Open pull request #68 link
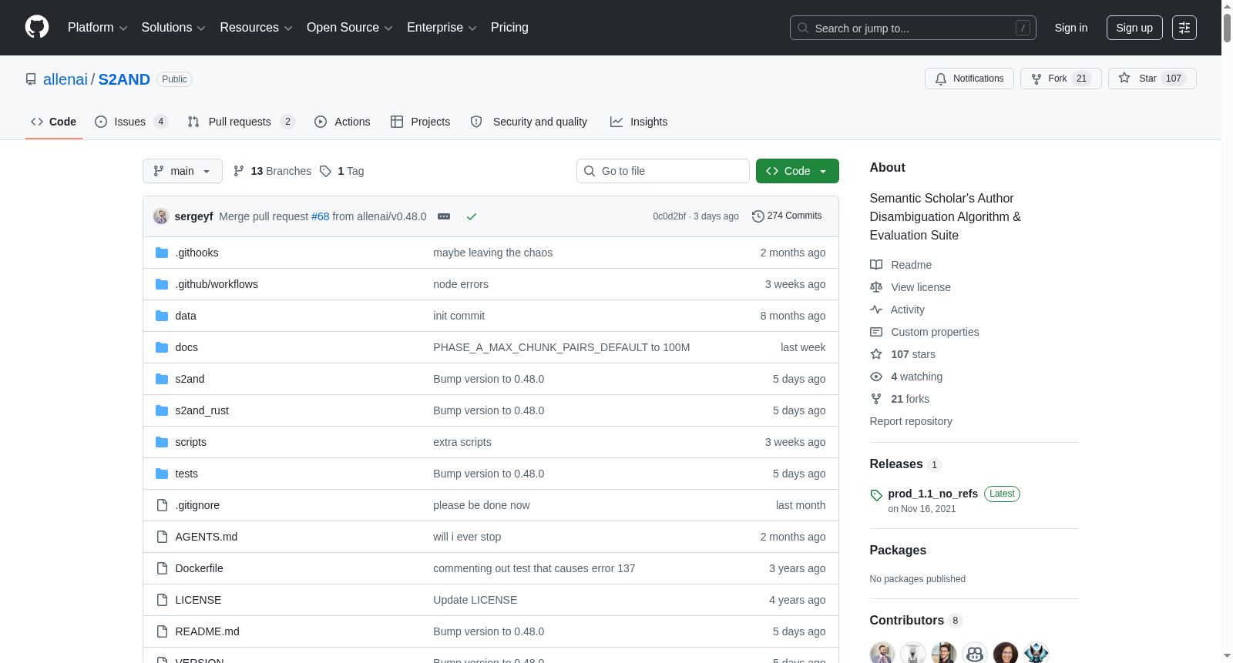The image size is (1233, 663). click(320, 216)
